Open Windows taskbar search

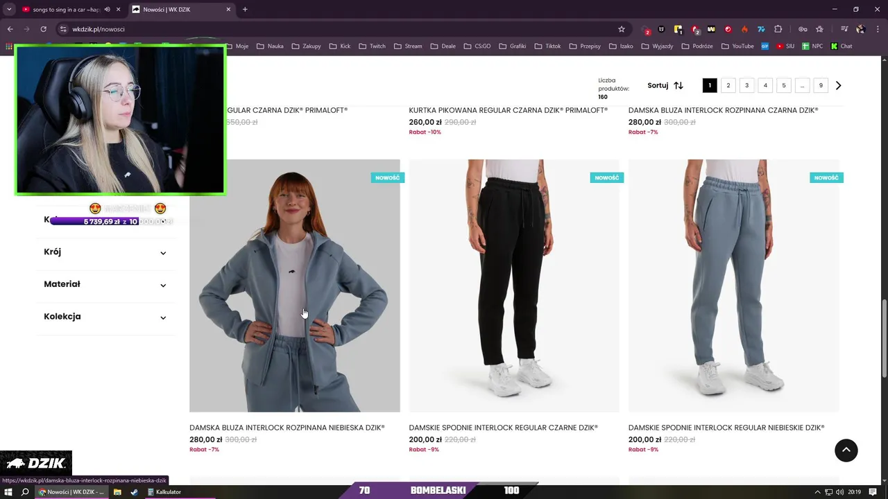click(26, 492)
